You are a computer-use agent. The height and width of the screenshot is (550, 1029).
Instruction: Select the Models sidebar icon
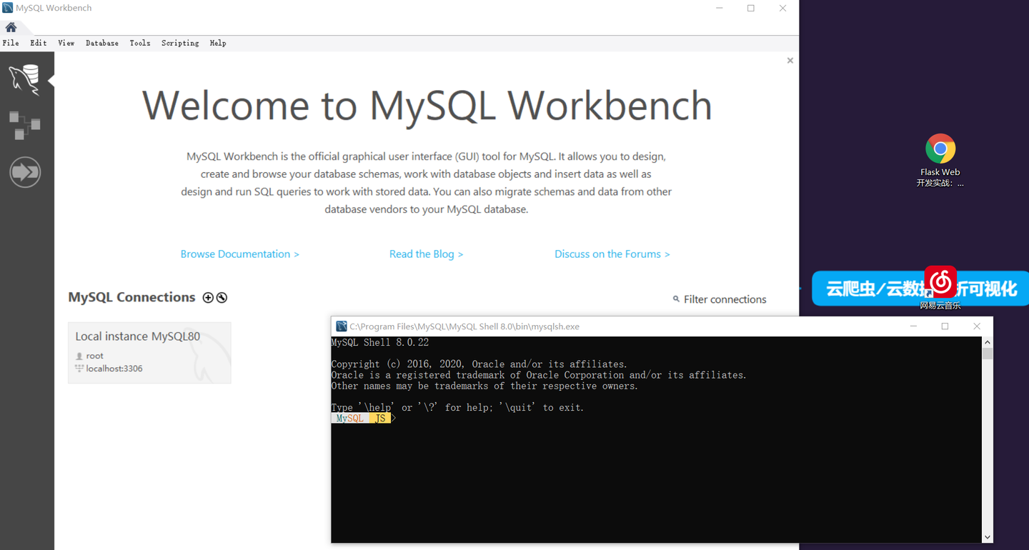(25, 125)
